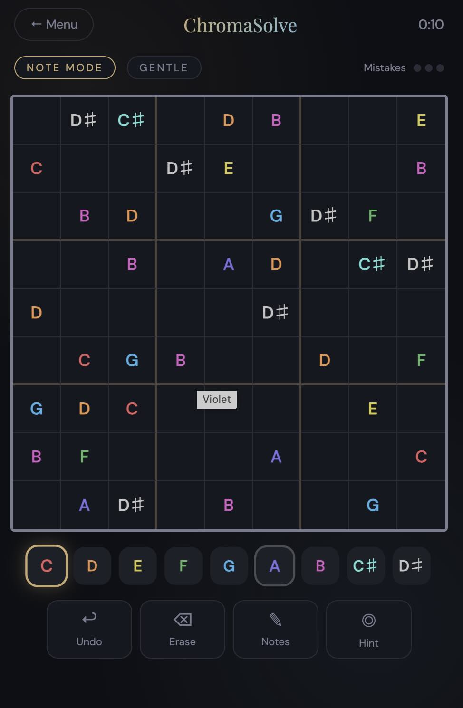Toggle the NOTE MODE pill
The width and height of the screenshot is (463, 708).
65,67
